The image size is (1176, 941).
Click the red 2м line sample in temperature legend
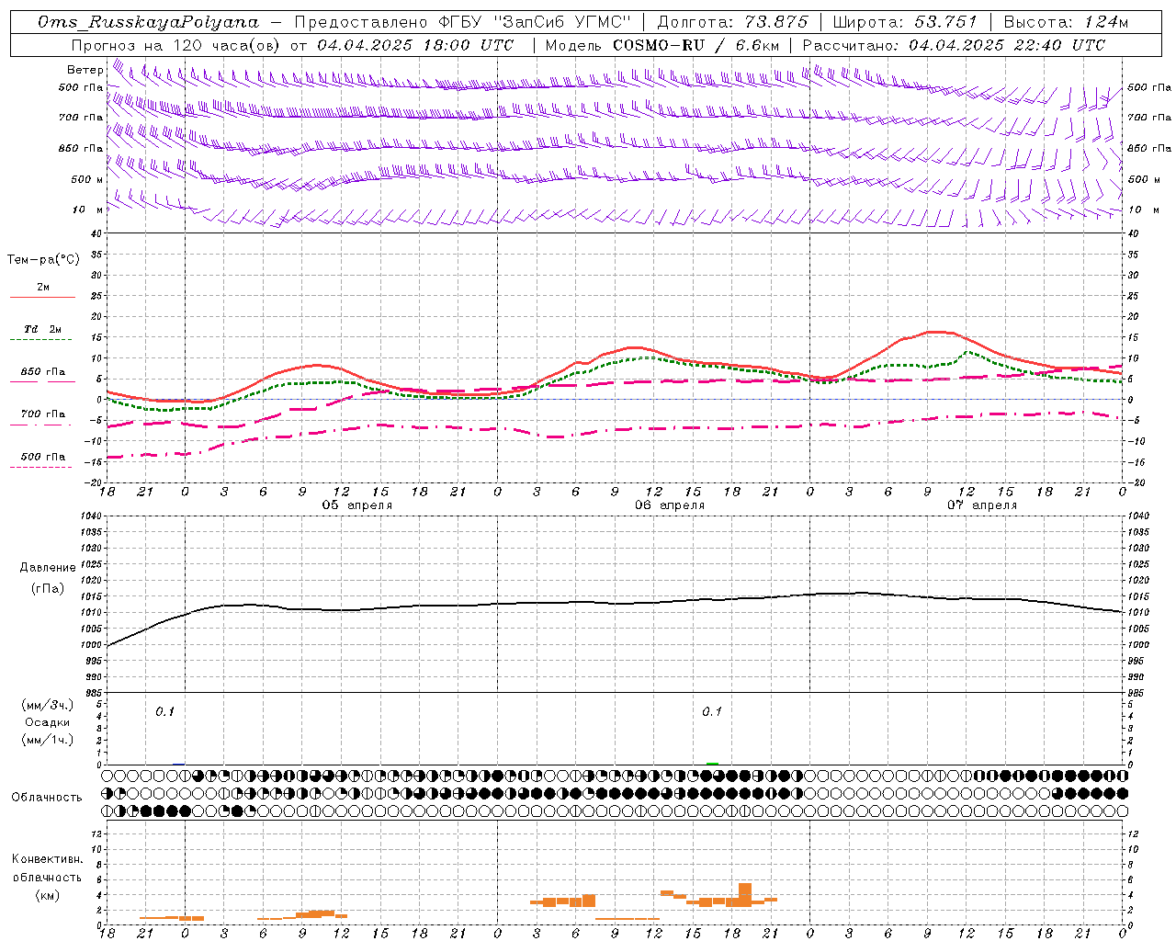click(42, 297)
